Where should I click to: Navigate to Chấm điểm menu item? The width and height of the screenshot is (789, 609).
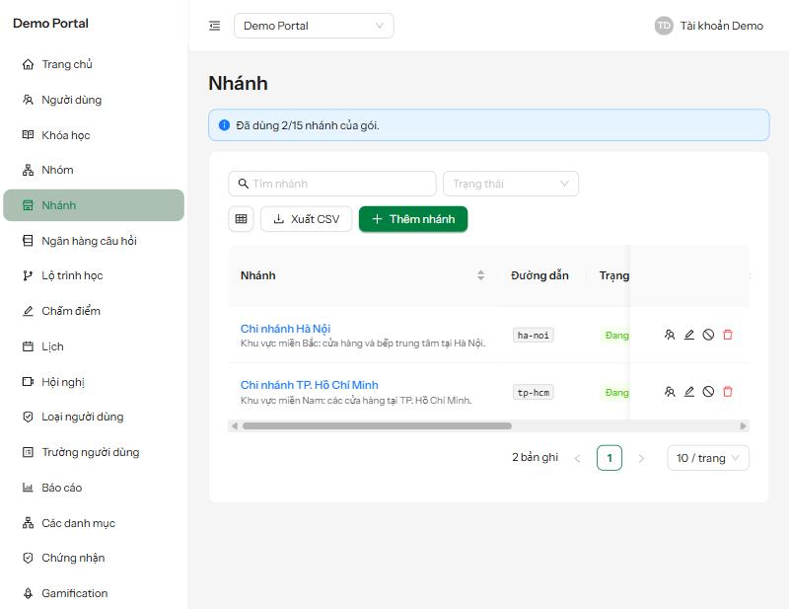pos(94,311)
